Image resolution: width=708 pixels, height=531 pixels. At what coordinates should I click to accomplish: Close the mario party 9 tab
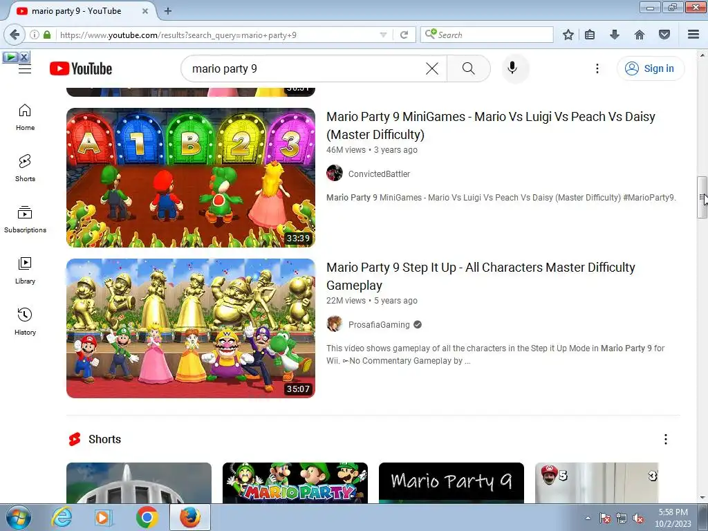point(145,11)
